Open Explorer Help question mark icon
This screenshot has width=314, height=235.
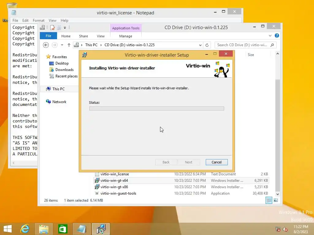pos(277,35)
